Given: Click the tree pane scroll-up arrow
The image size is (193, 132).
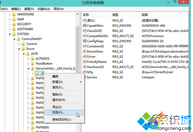Looking at the screenshot, I should pyautogui.click(x=78, y=14).
